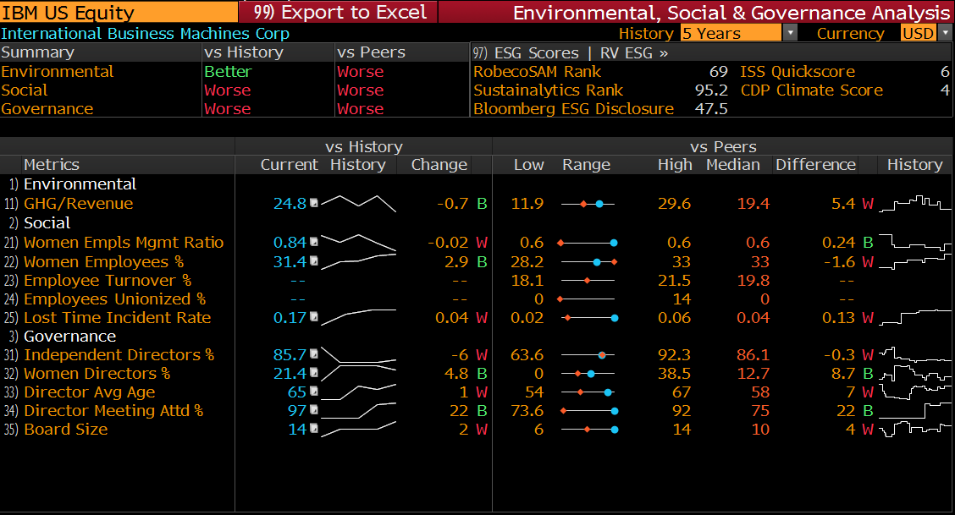This screenshot has height=515, width=955.
Task: Click the IBM US Equity ticker field
Action: [119, 12]
